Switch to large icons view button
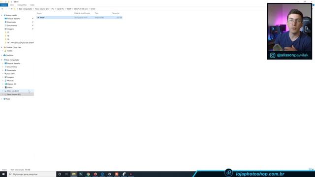This screenshot has height=177, width=315. click(313, 170)
